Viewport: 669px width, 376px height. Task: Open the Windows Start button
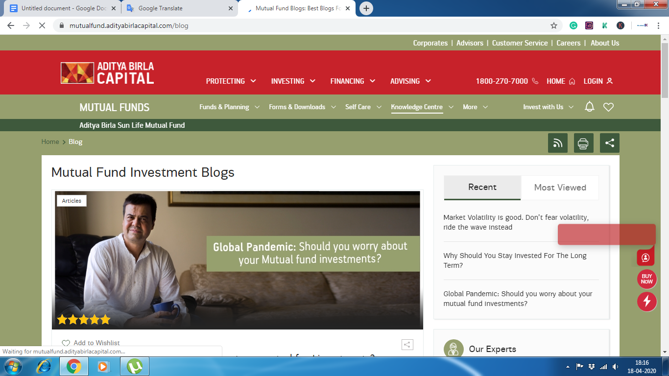(12, 366)
